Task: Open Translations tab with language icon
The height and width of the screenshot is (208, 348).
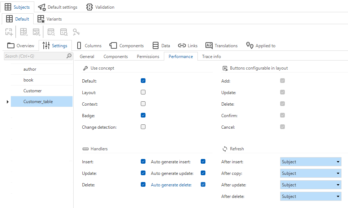Action: tap(222, 45)
